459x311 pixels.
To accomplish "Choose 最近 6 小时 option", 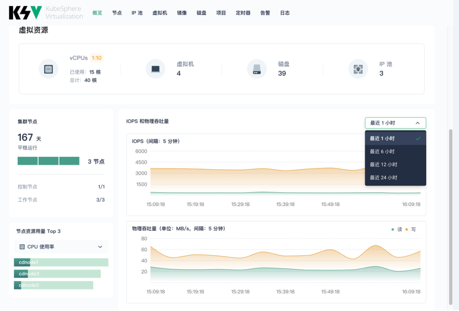I will point(395,152).
